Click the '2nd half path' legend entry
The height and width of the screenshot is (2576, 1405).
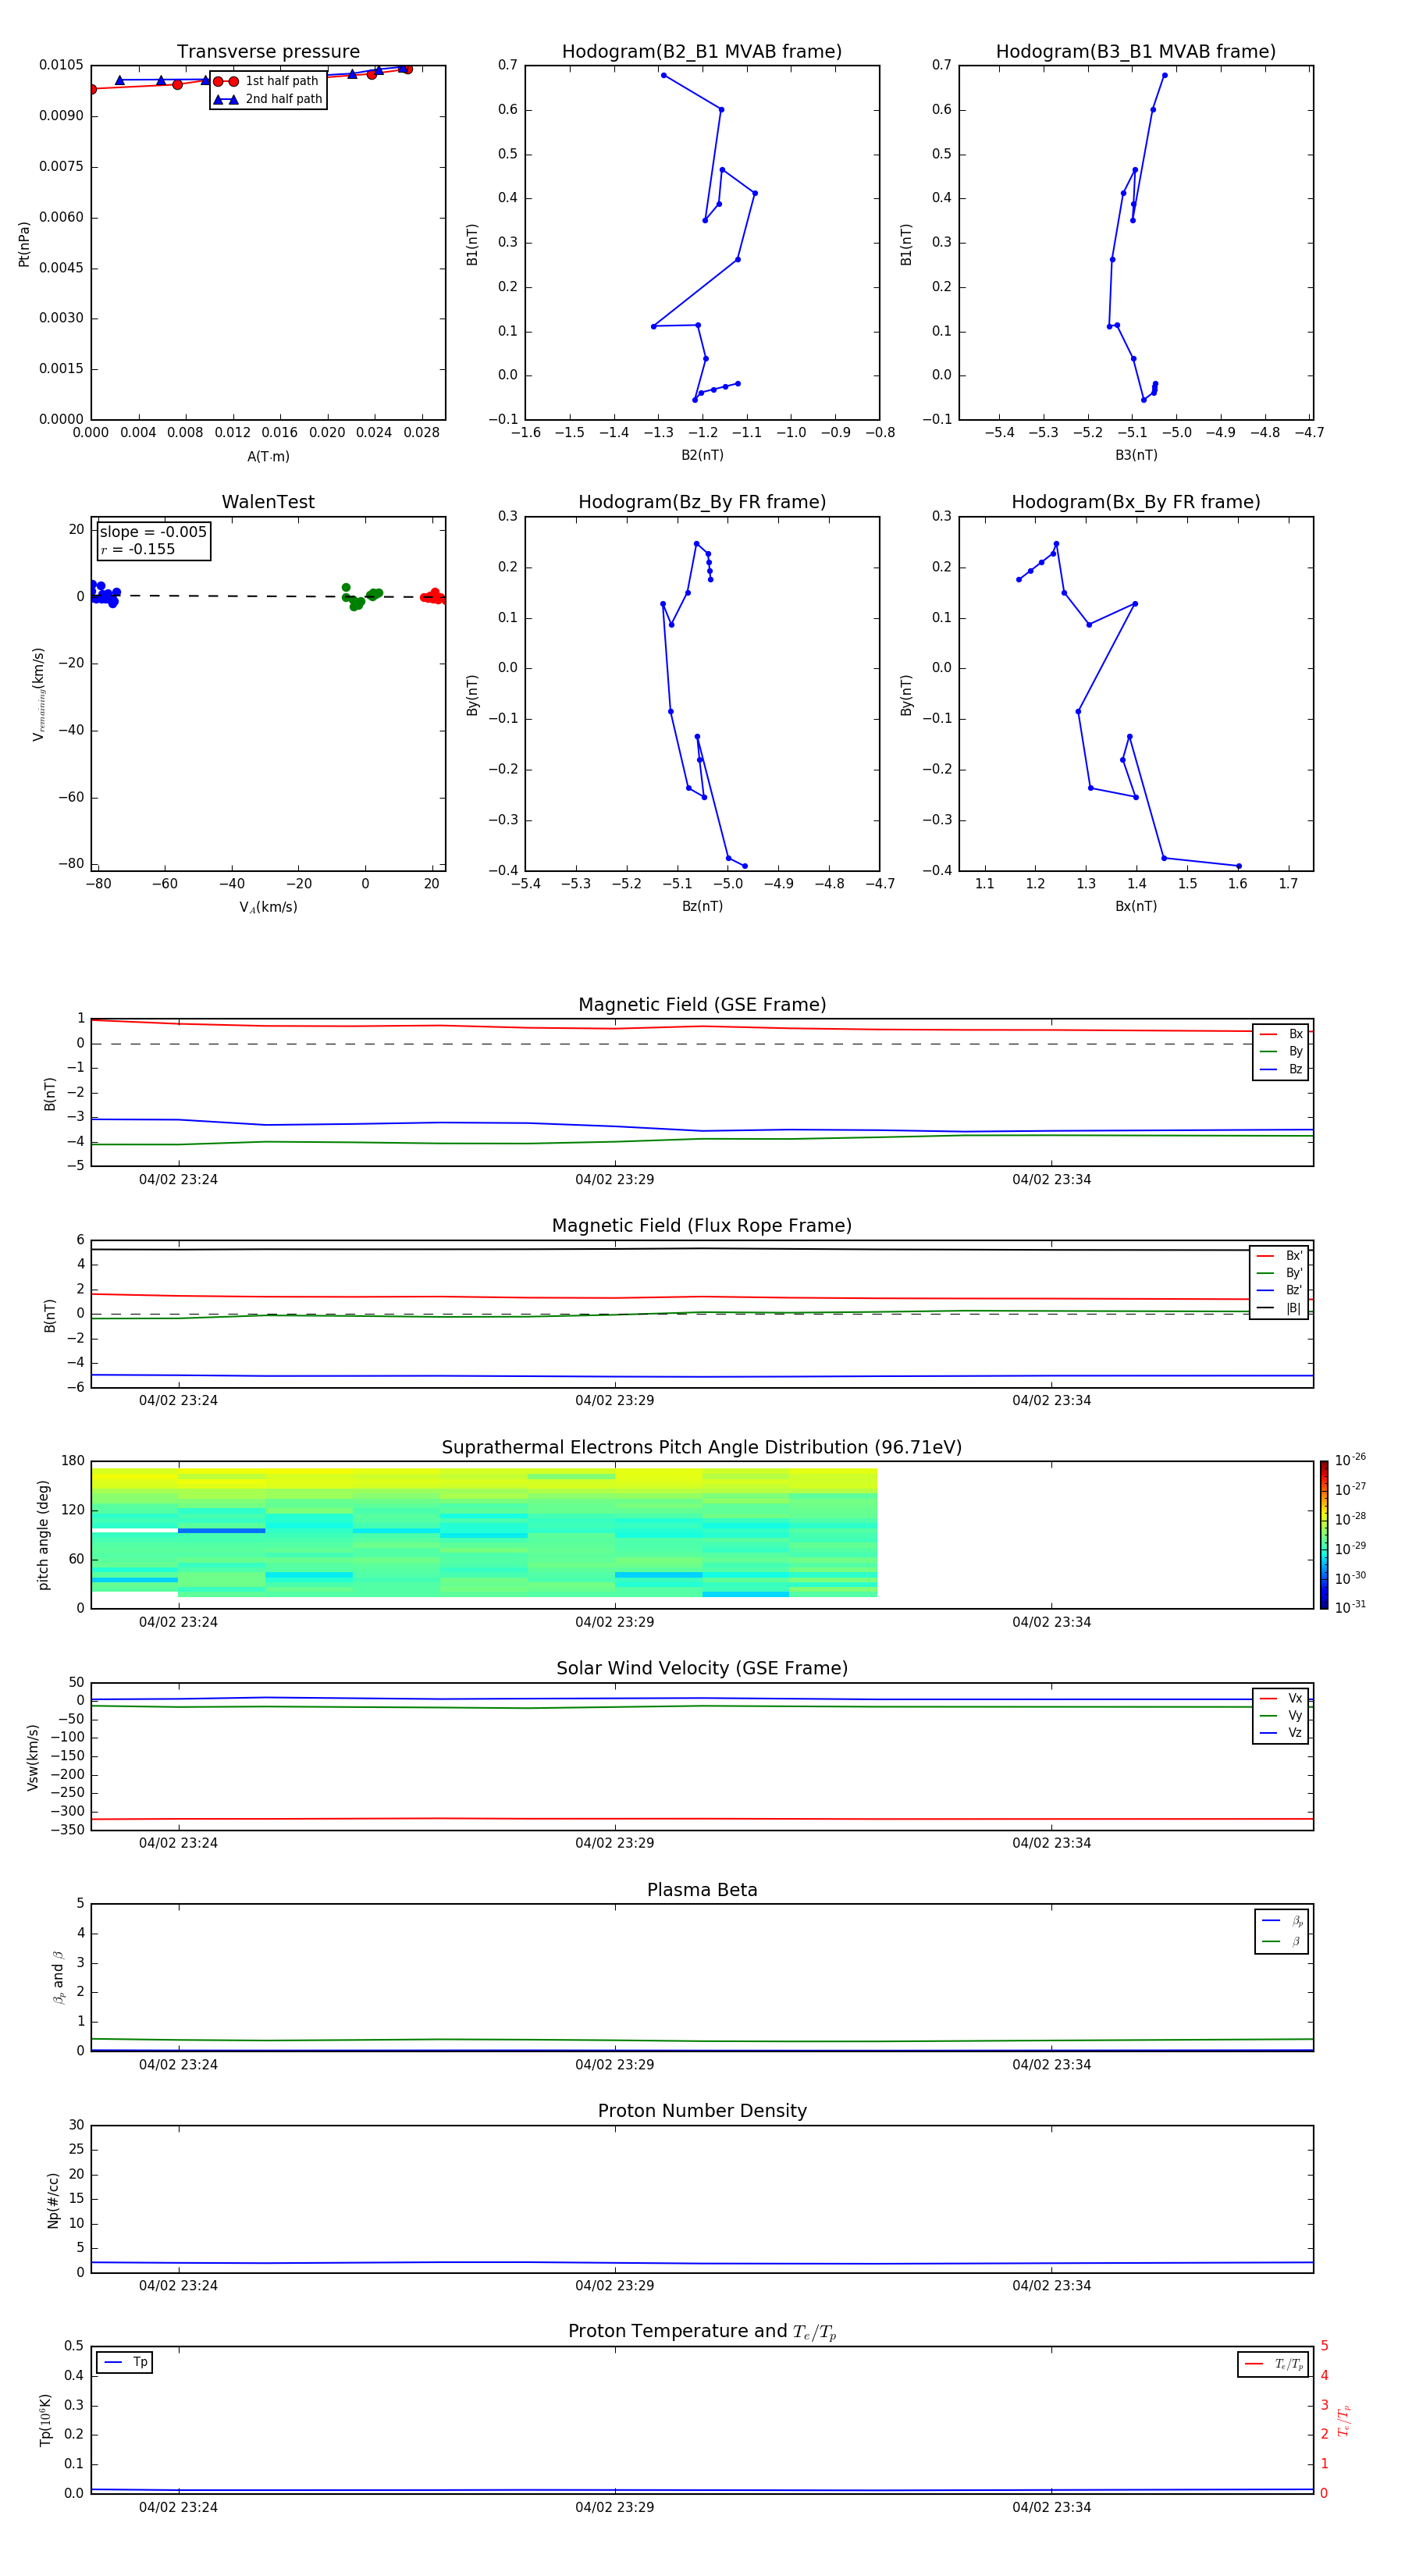267,99
